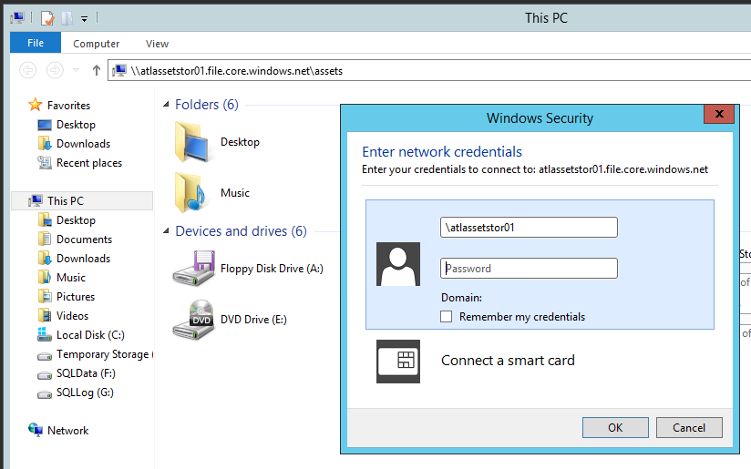Click the Password input field
Screen dimensions: 751x469
(529, 269)
